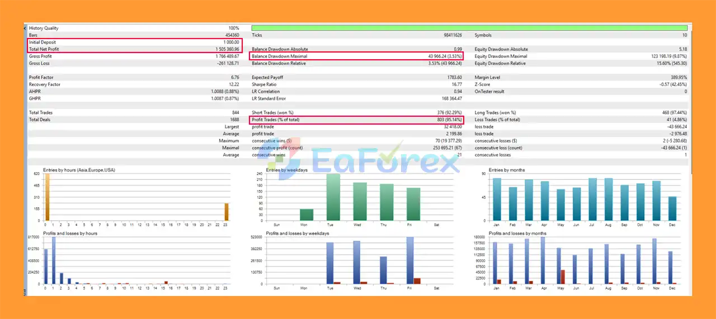This screenshot has height=319, width=716.
Task: Click the GHPR value 1.0087 (0.87%)
Action: tap(225, 98)
